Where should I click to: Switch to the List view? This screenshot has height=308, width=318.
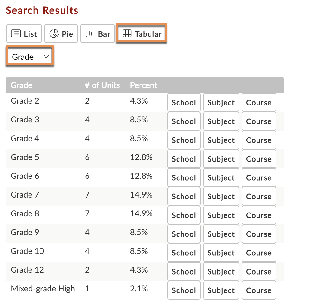[x=24, y=34]
